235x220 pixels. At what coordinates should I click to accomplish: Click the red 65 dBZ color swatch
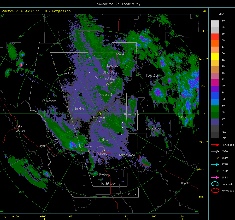pyautogui.click(x=215, y=37)
